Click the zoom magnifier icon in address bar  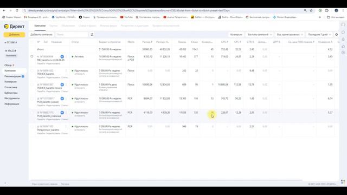tap(305, 10)
